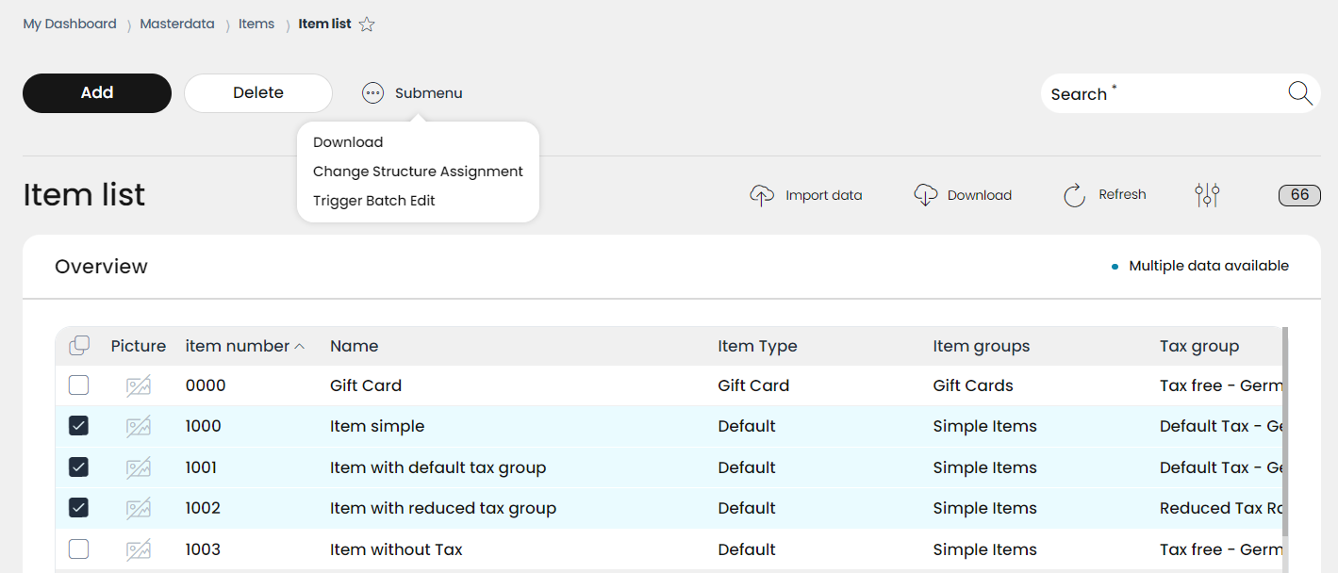Click the Submenu label
This screenshot has width=1338, height=573.
pyautogui.click(x=429, y=93)
